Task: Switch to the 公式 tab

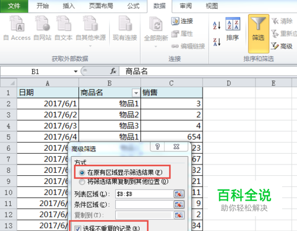Action: click(x=133, y=6)
